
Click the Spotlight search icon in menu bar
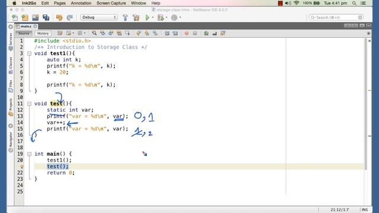[354, 3]
